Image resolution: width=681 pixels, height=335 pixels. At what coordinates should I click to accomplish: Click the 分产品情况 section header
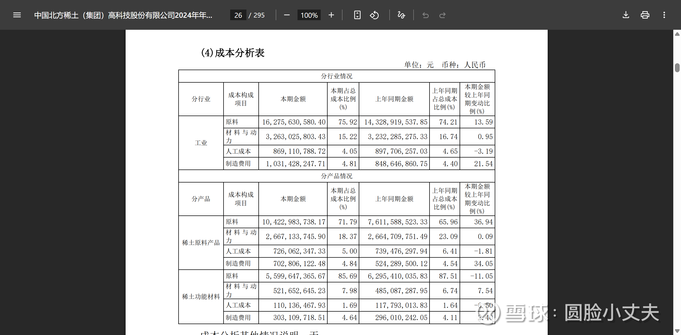336,176
